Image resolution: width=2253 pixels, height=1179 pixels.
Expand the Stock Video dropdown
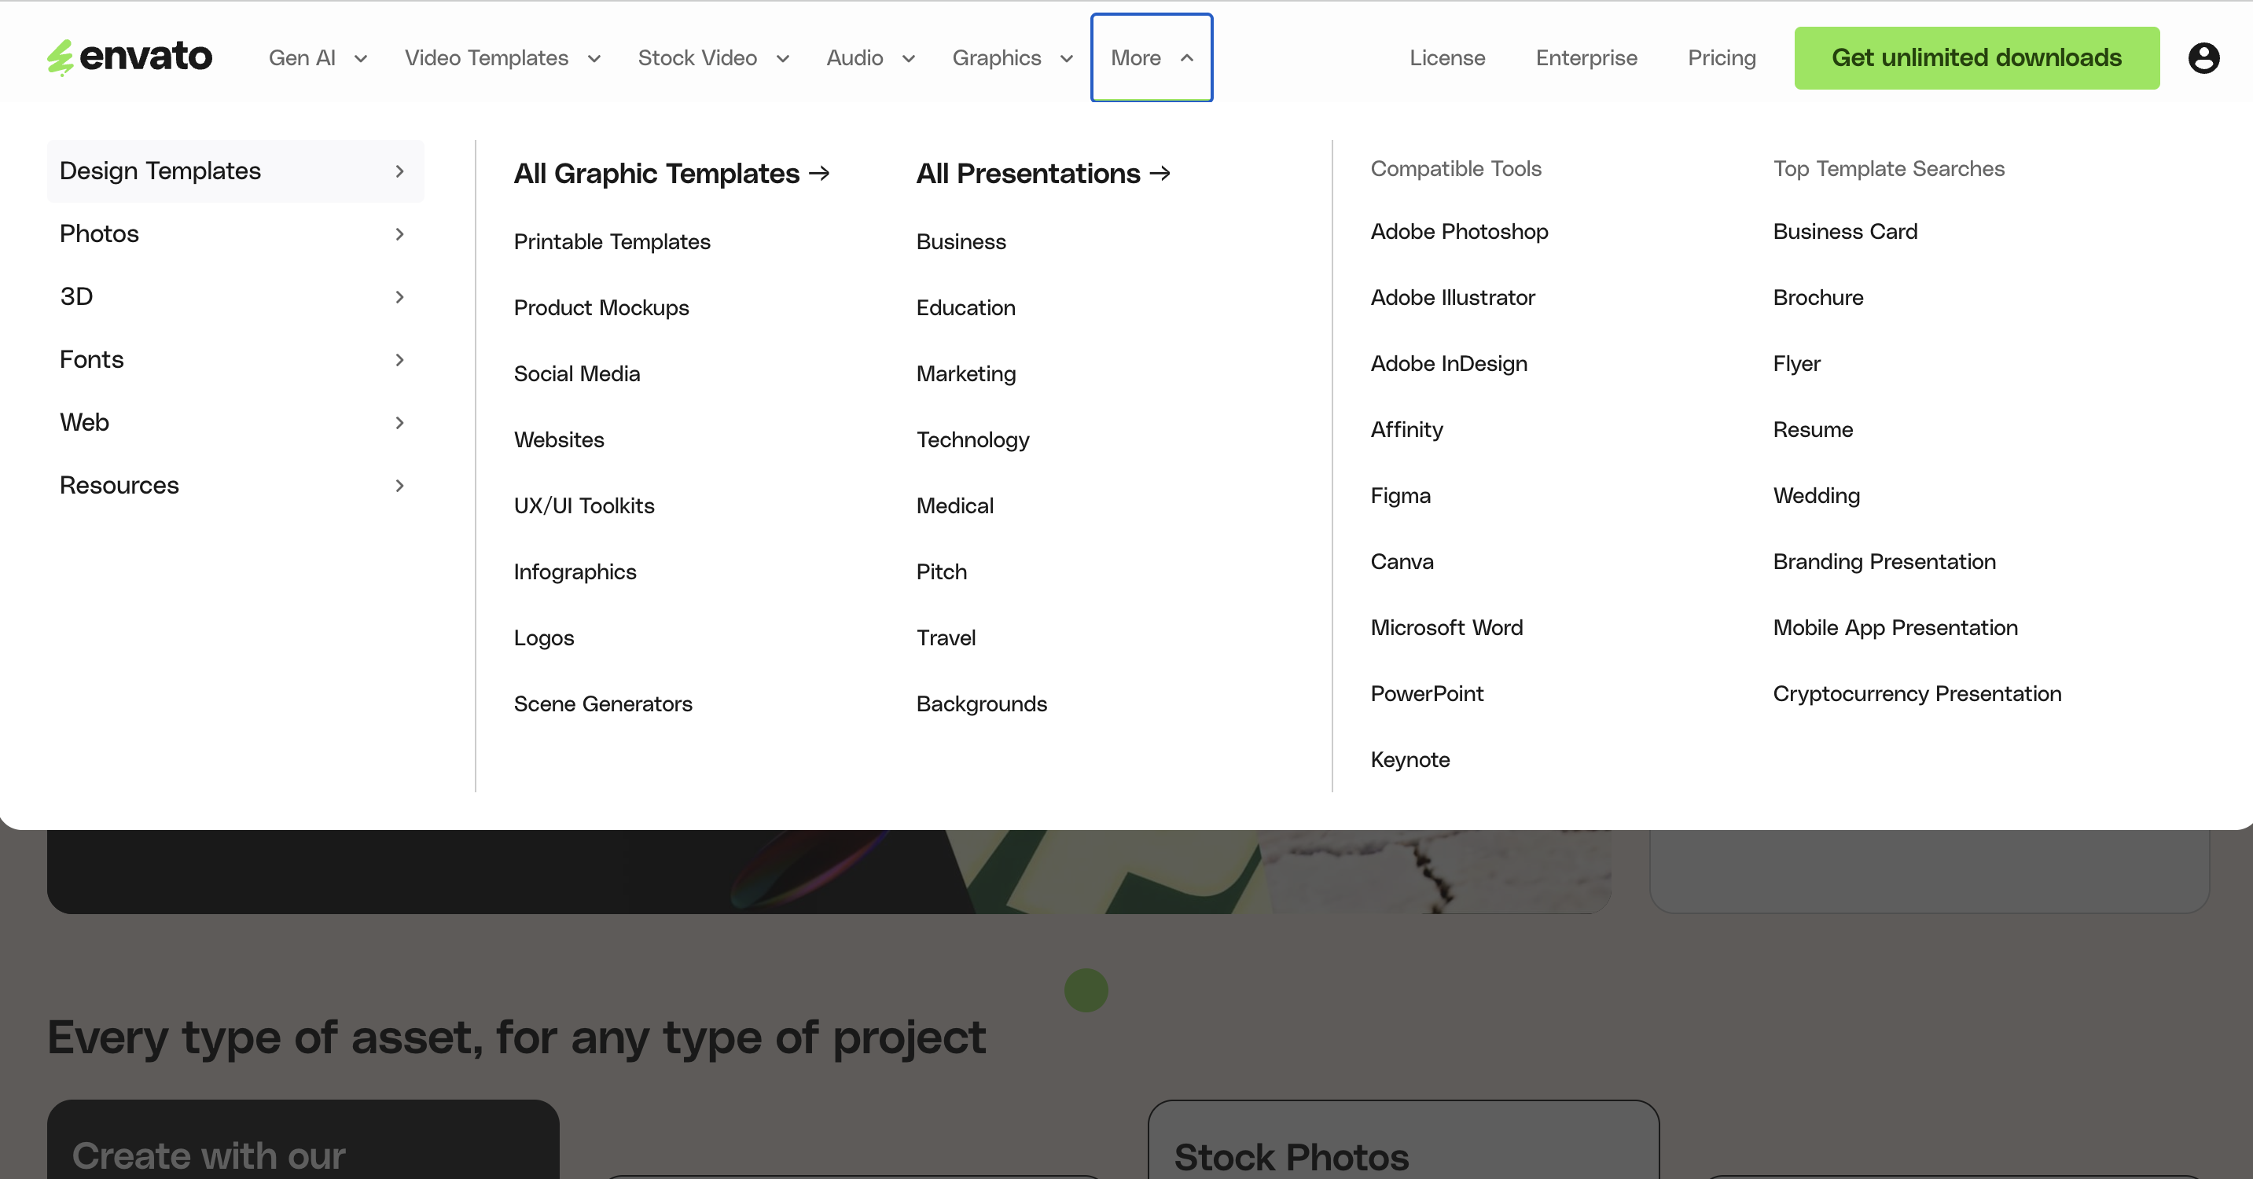coord(713,57)
